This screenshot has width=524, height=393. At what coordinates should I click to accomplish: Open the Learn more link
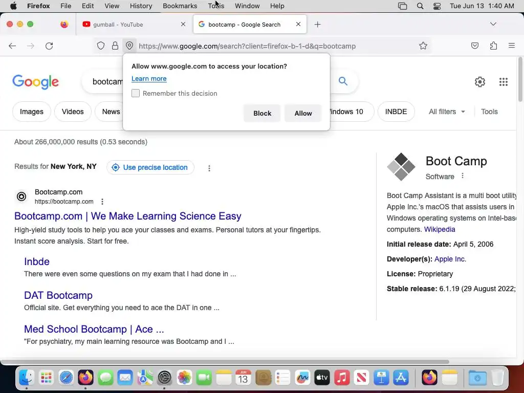(149, 78)
